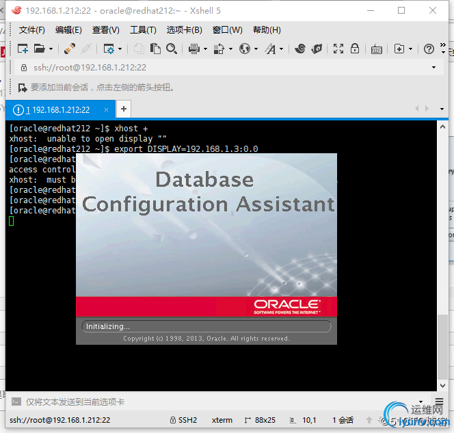Click the terminal vertical scrollbar thumb
Image resolution: width=454 pixels, height=433 pixels.
coord(442,347)
